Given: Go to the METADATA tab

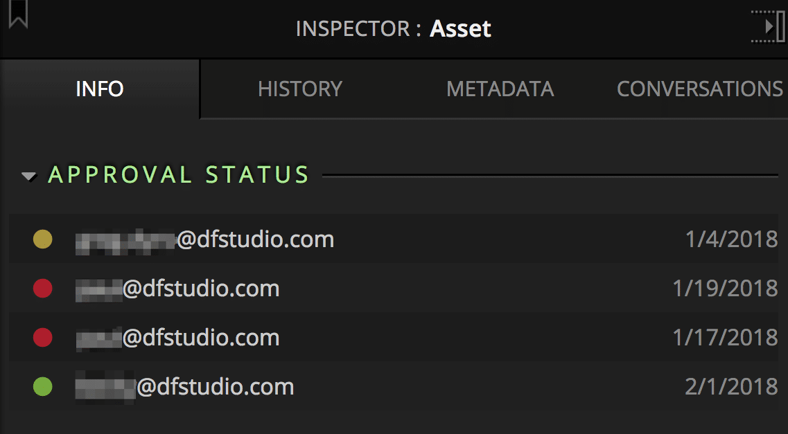Looking at the screenshot, I should coord(500,89).
